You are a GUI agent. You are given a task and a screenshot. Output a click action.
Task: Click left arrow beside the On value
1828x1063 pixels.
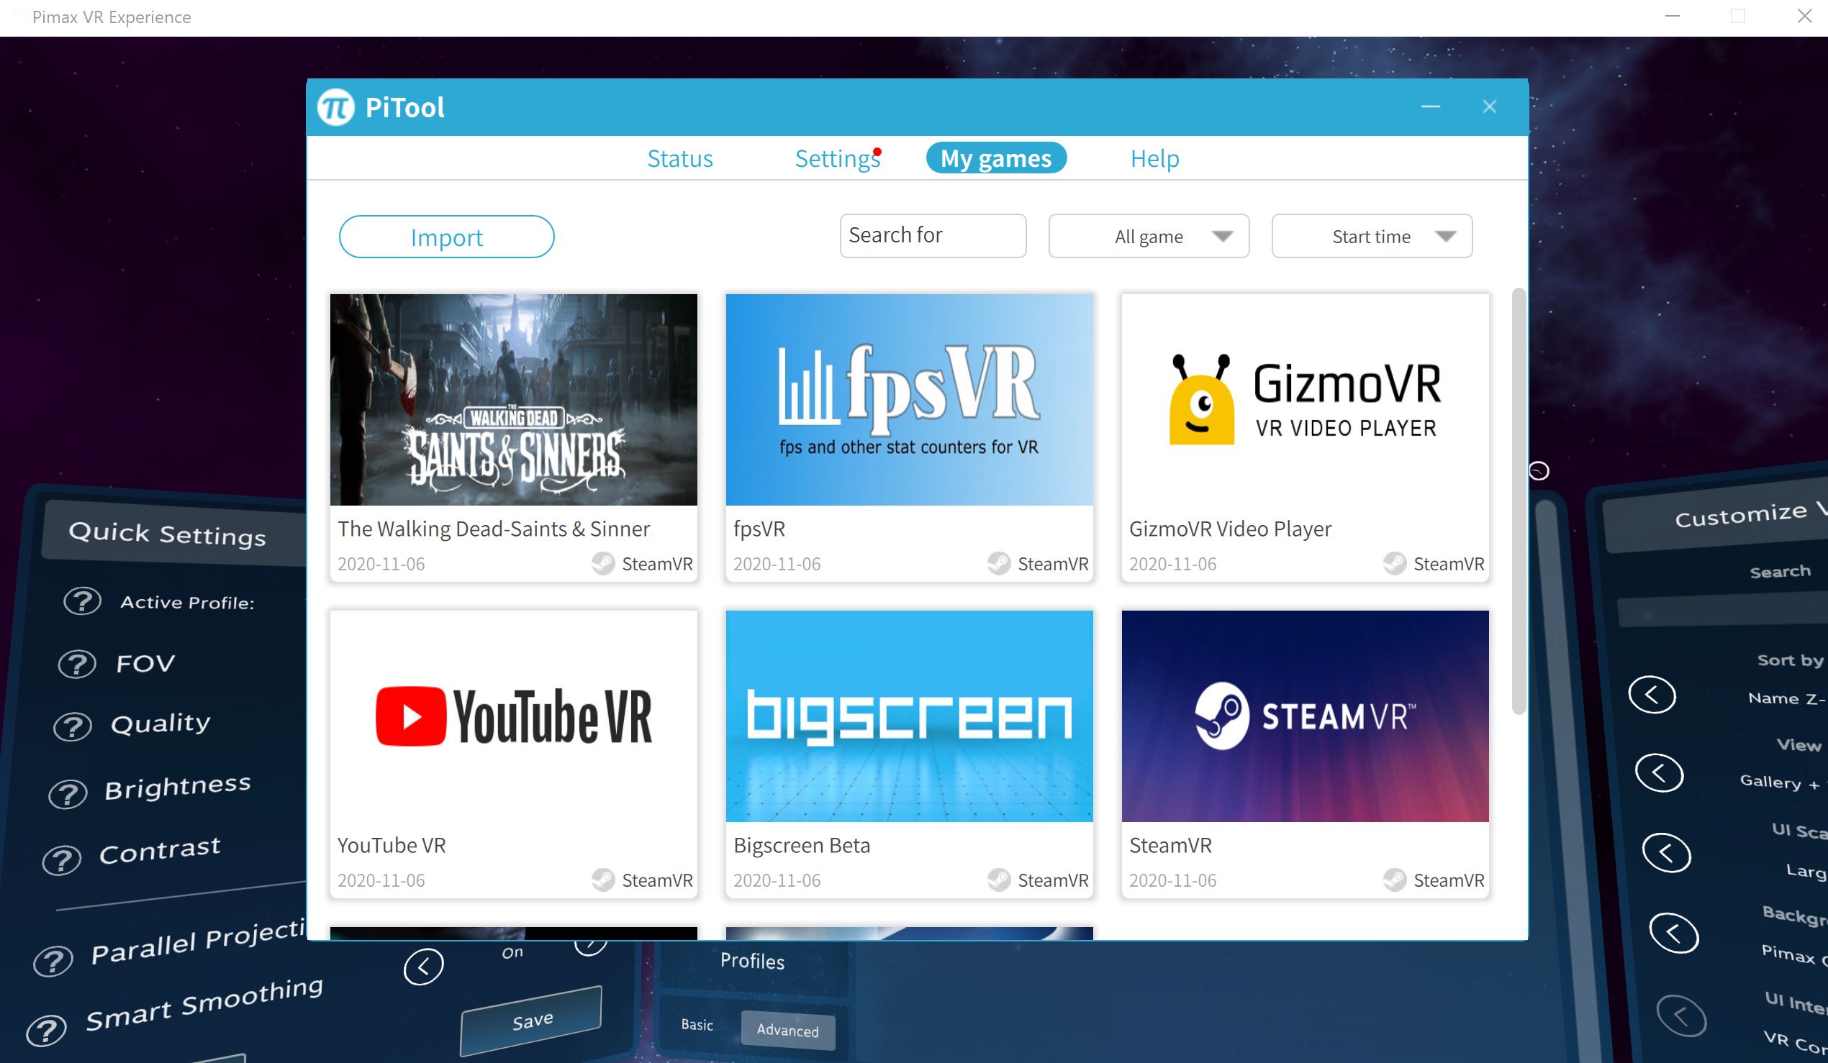(x=424, y=966)
